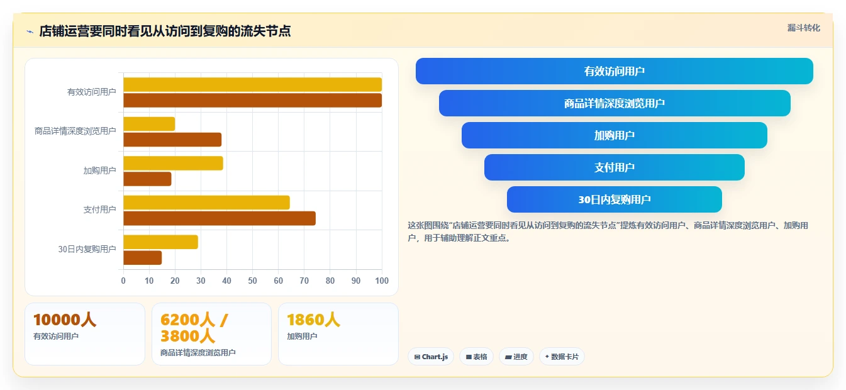
Task: Click the yellow bar for 30日内复购用户
Action: (x=160, y=242)
